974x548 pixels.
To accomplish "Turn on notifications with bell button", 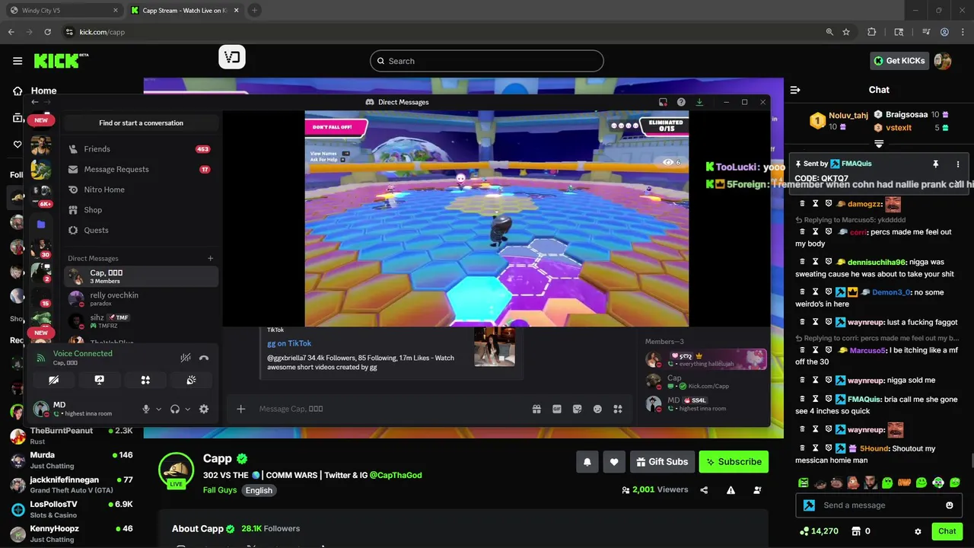I will click(587, 461).
